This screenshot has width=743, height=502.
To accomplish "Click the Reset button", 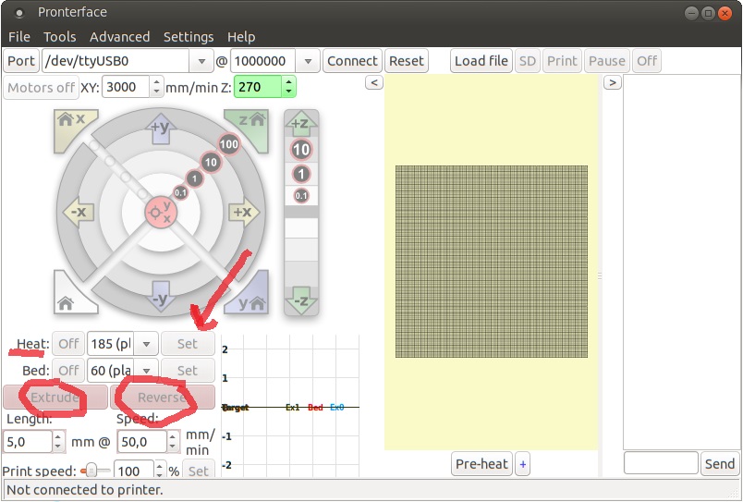I will [x=407, y=61].
